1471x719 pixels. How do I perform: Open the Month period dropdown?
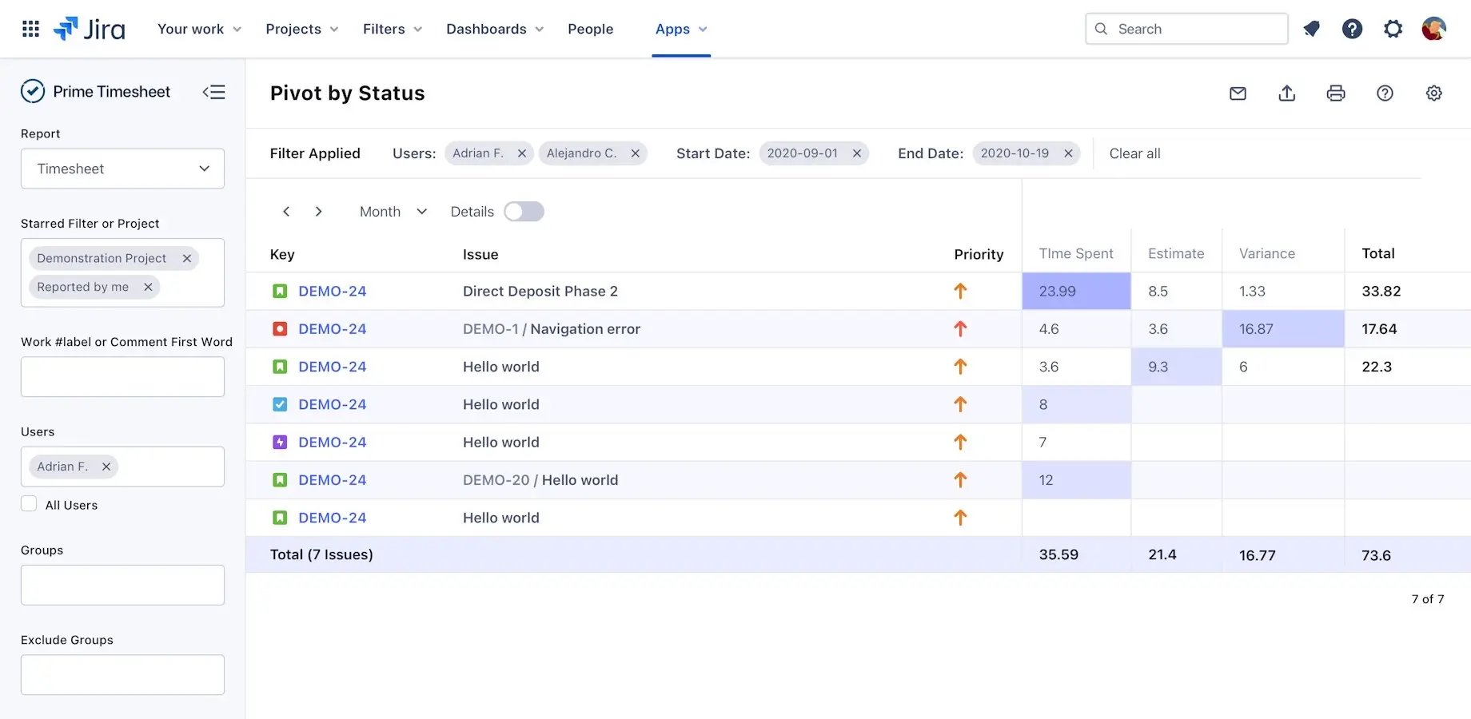pyautogui.click(x=391, y=211)
